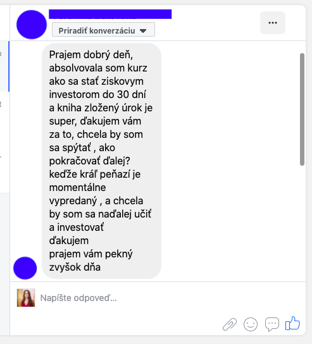This screenshot has width=312, height=344.
Task: Click the scrollbar track below the thumb
Action: [302, 223]
